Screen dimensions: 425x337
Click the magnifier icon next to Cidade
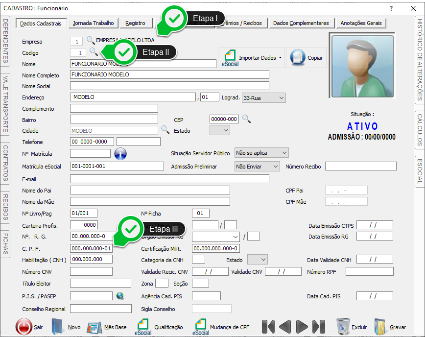coord(165,130)
